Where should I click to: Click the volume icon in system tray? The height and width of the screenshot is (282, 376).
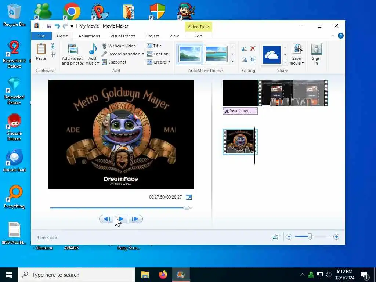tap(328, 275)
